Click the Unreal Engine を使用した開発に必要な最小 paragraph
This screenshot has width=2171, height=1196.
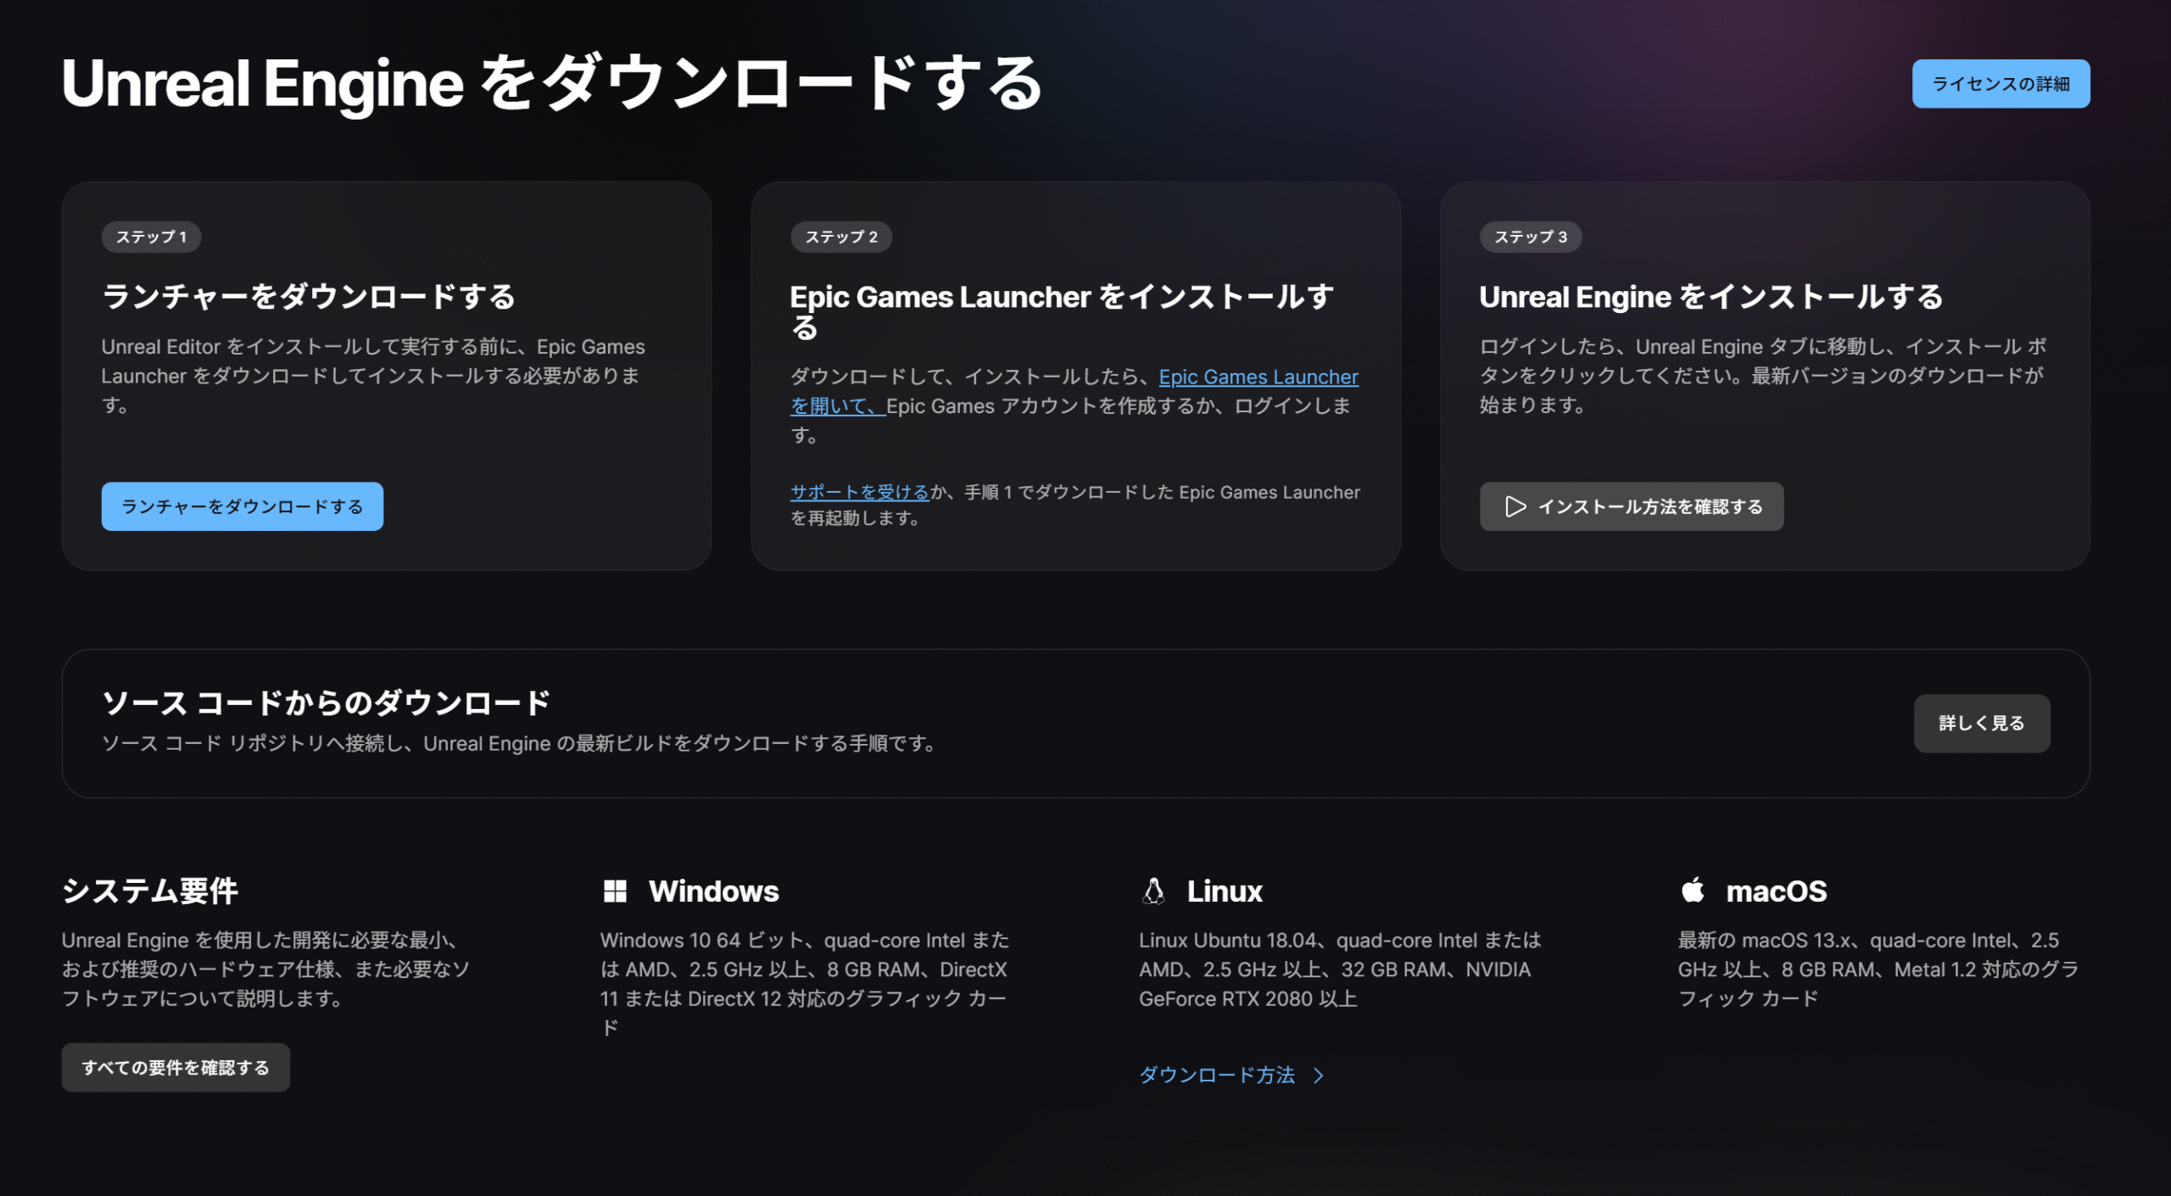[265, 970]
